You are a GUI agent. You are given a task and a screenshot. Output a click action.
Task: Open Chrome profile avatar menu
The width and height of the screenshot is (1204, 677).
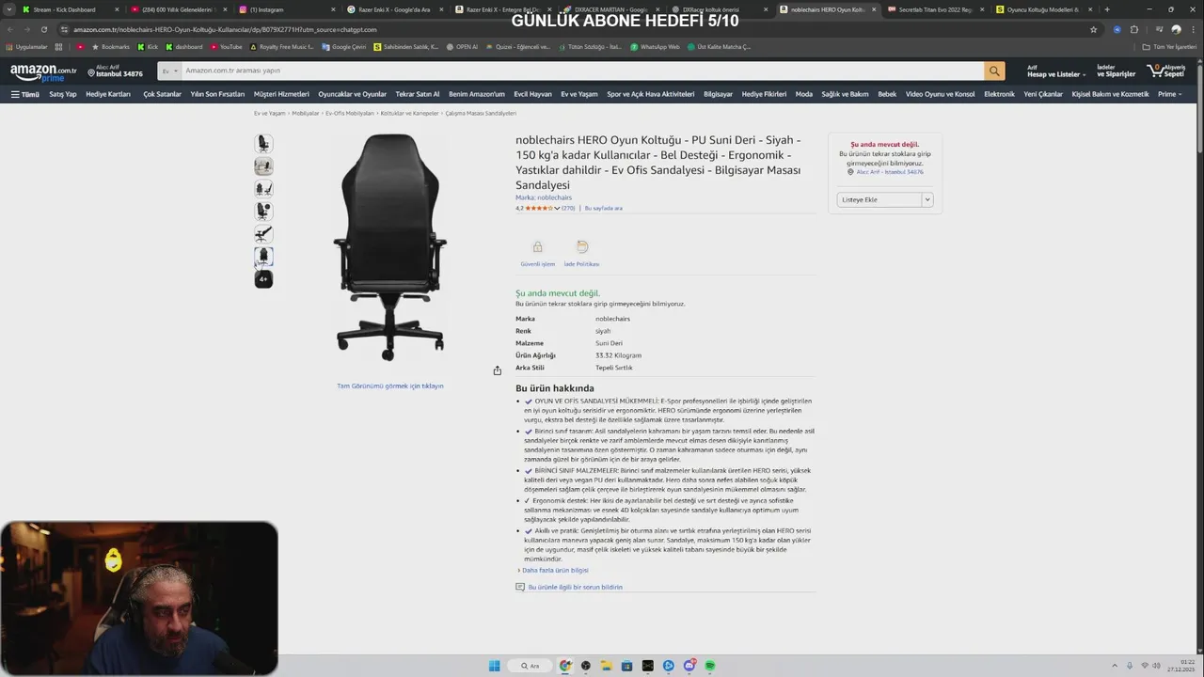pos(1176,29)
